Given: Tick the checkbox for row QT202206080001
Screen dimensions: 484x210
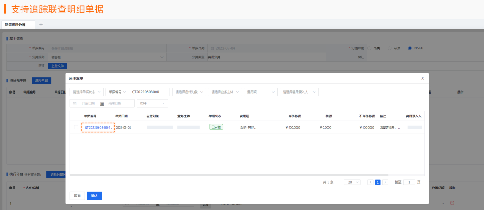Looking at the screenshot, I should pos(76,128).
